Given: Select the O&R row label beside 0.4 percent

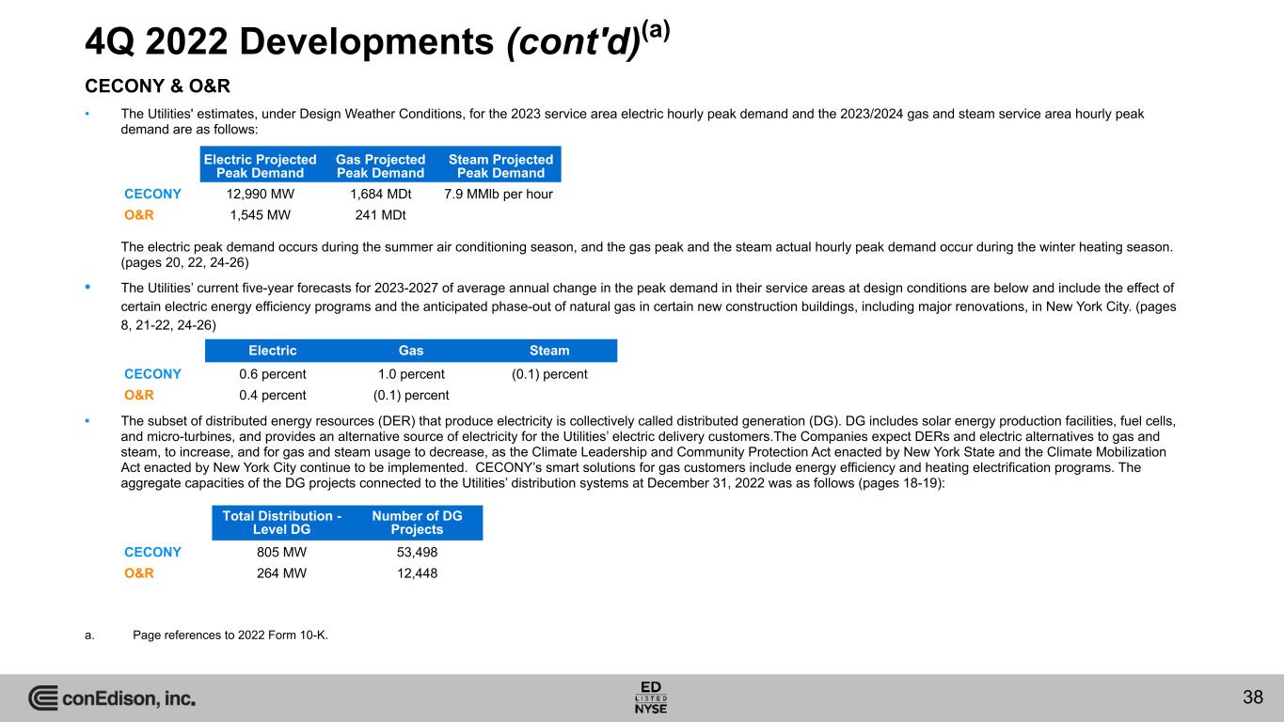Looking at the screenshot, I should (x=139, y=396).
